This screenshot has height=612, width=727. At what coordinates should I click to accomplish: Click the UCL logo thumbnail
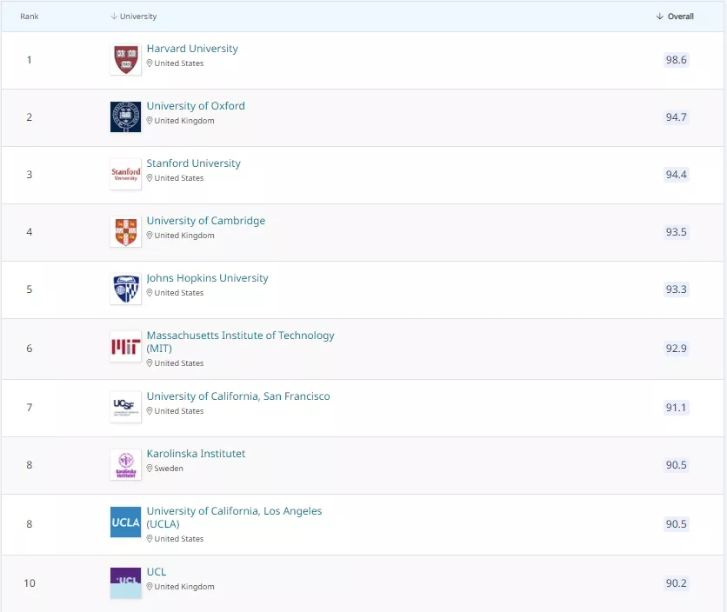(x=125, y=582)
